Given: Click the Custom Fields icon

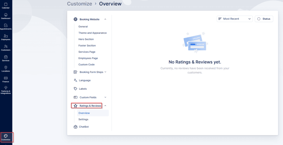Looking at the screenshot, I should [x=75, y=97].
